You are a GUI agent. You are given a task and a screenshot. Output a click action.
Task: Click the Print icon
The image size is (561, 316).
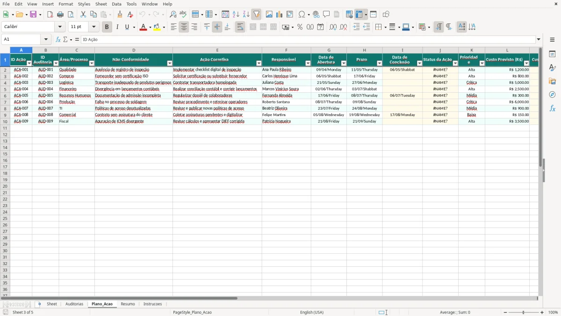click(60, 15)
